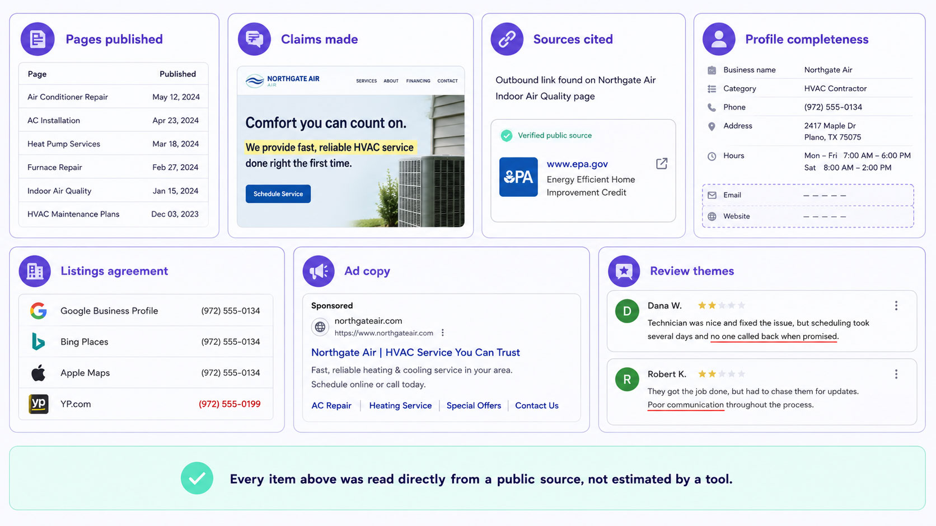This screenshot has height=526, width=936.
Task: Open the options menu on Robert K.'s review
Action: click(896, 374)
